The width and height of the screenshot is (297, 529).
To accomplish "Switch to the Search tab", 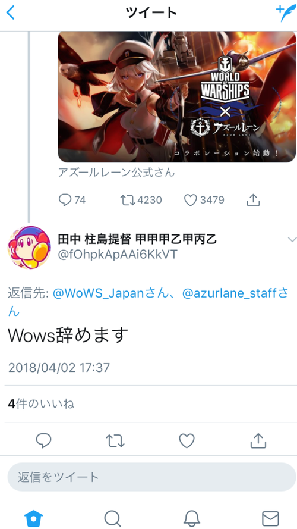I will (x=112, y=518).
